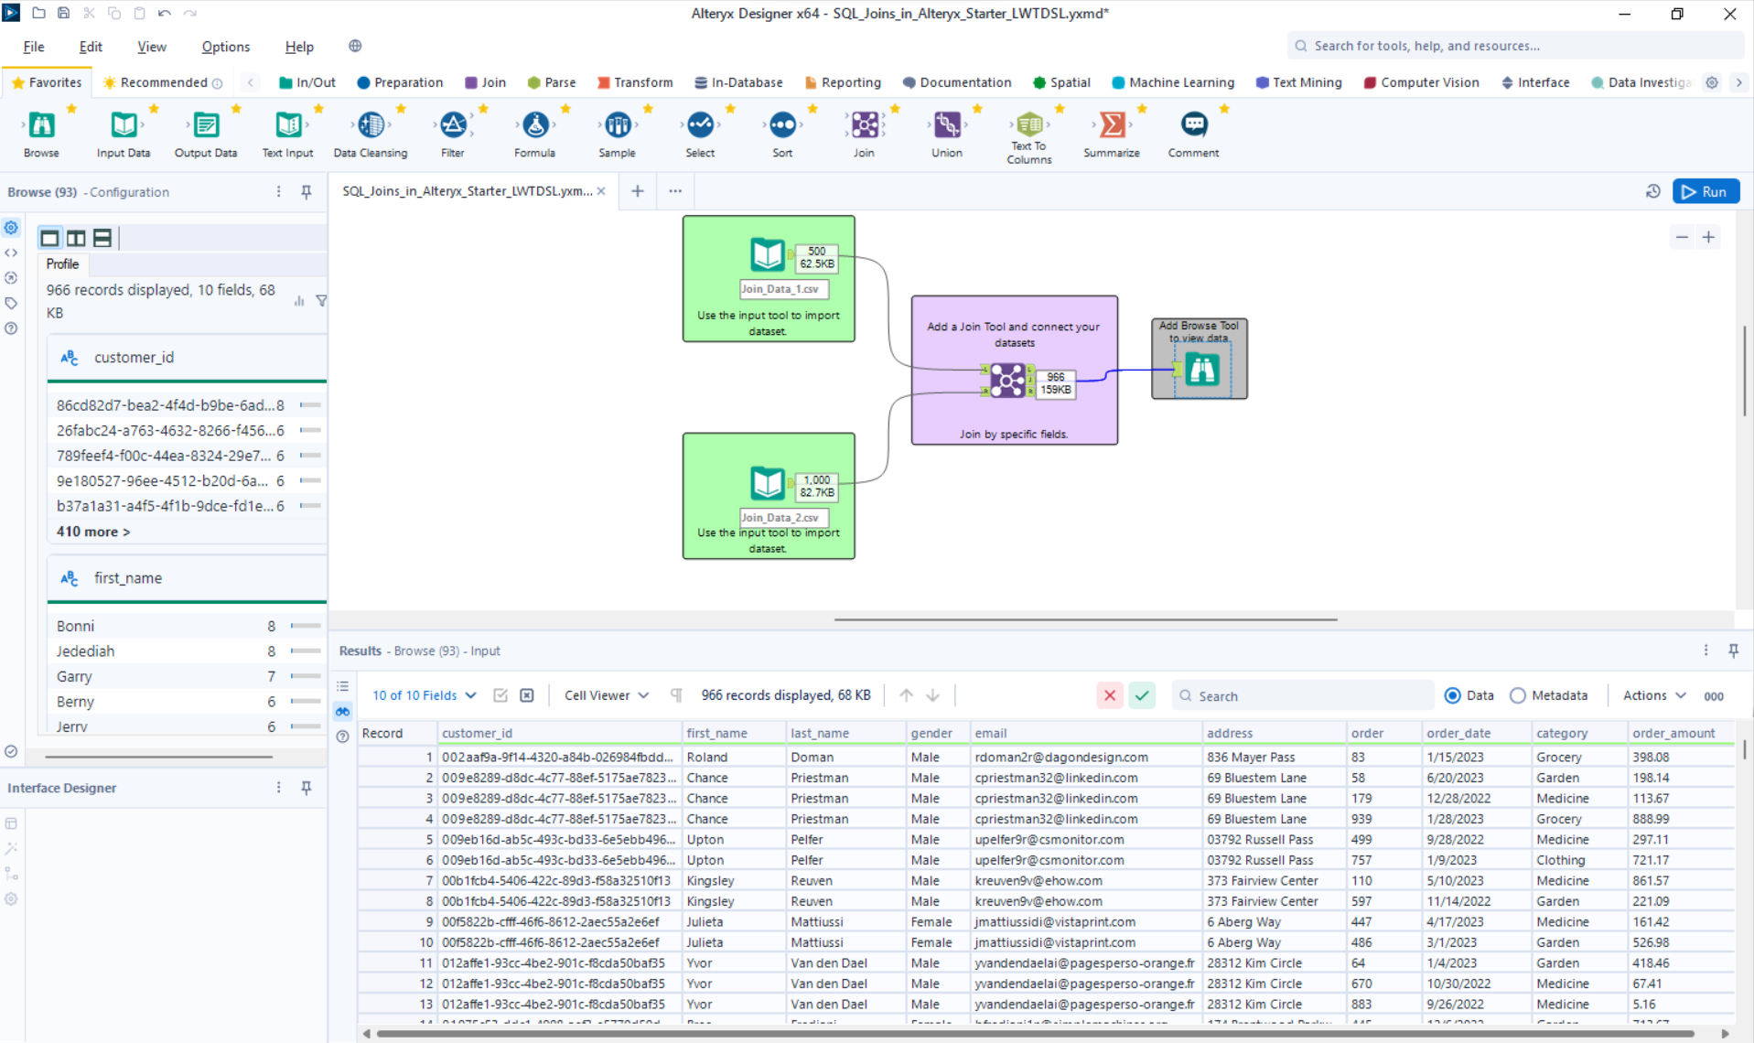The image size is (1754, 1043).
Task: Open the Cell Viewer dropdown
Action: (607, 695)
